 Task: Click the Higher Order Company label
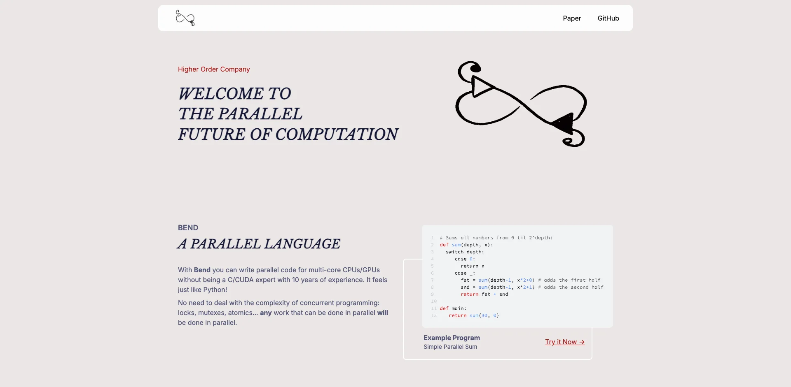214,69
